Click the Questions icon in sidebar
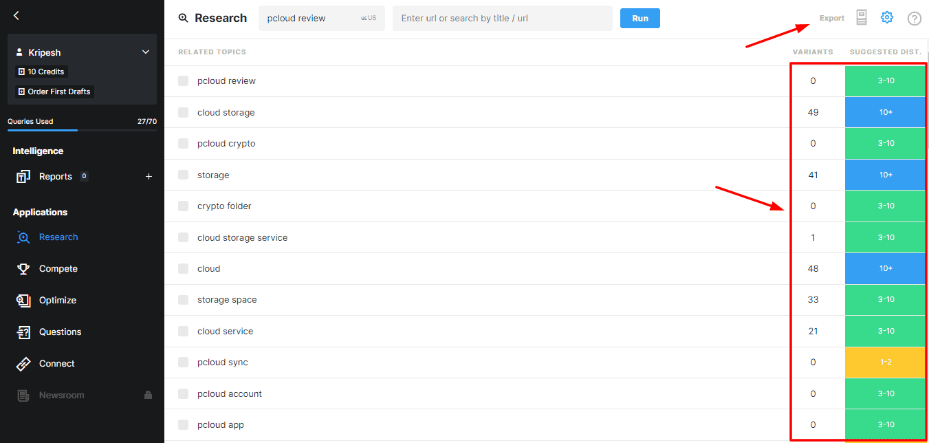The height and width of the screenshot is (443, 929). click(23, 332)
